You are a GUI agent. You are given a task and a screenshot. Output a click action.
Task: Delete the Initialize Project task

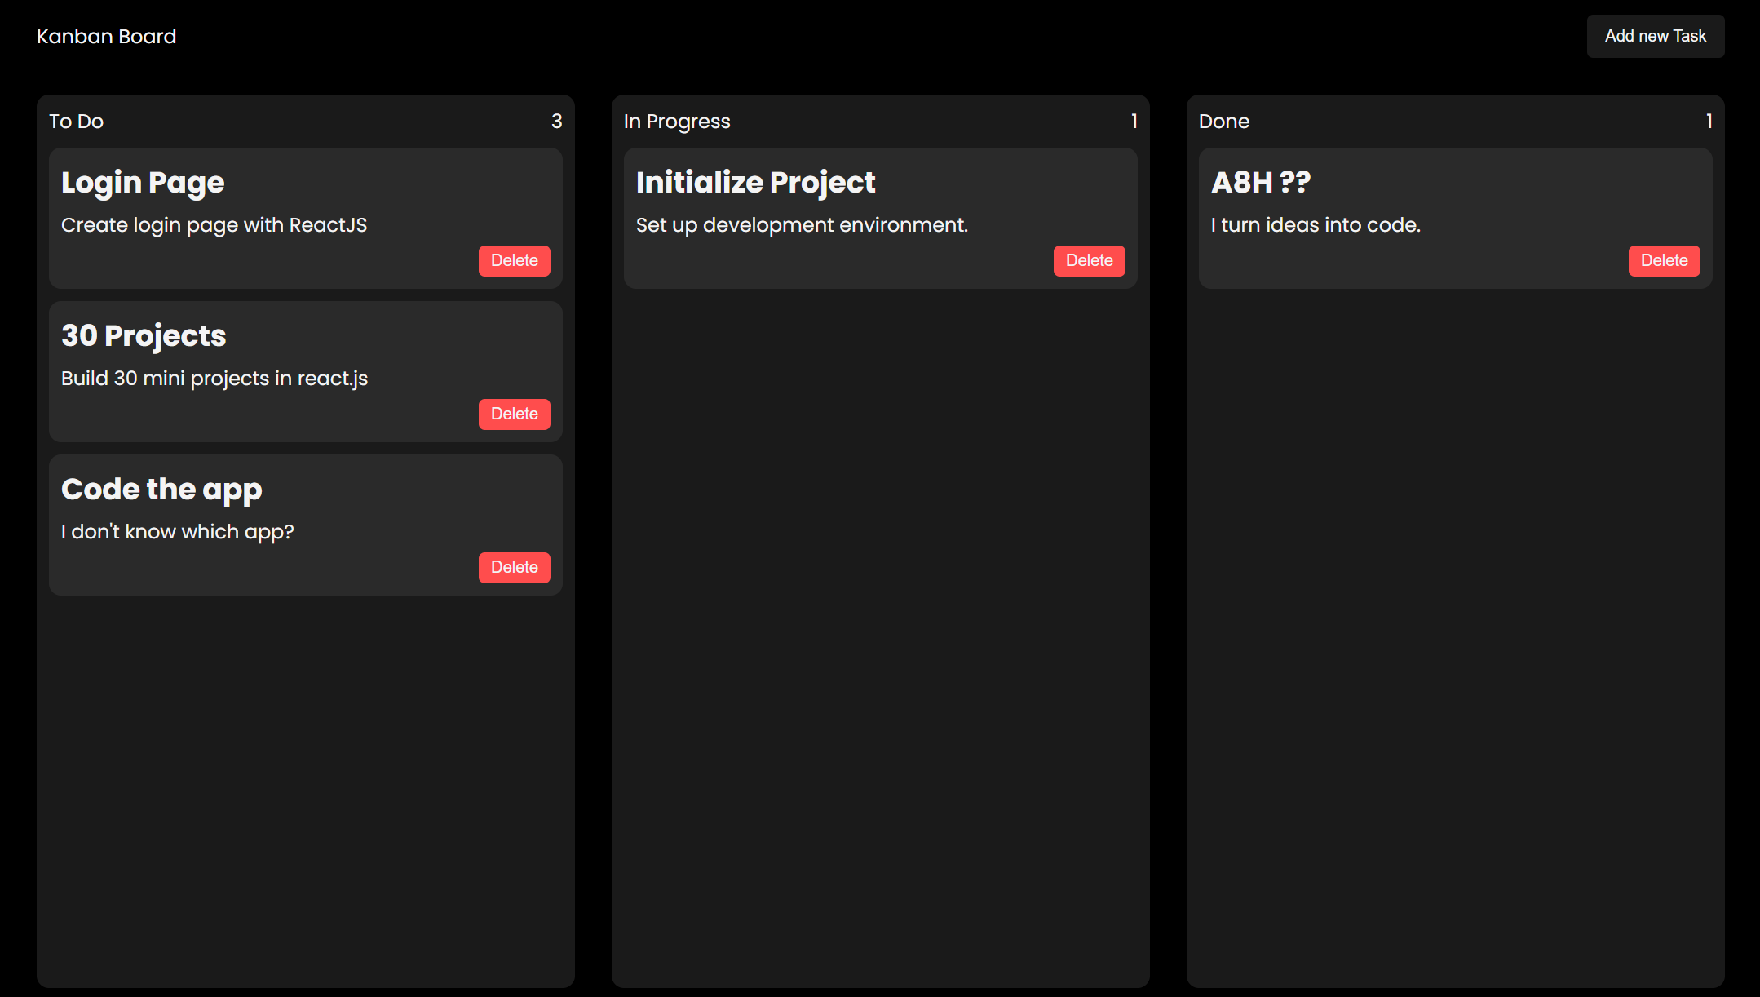(x=1089, y=261)
